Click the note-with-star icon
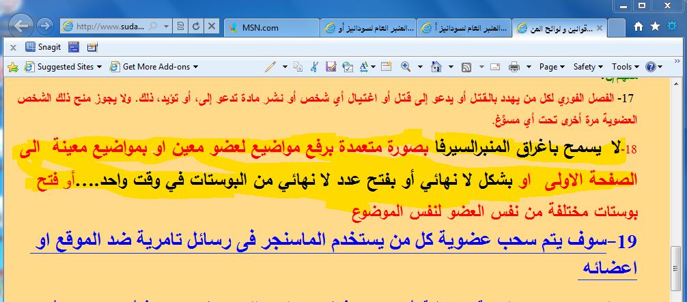Screen dimensions: 687x302 (386, 67)
